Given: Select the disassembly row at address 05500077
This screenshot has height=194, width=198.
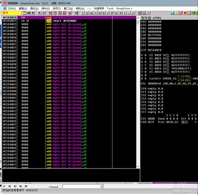Looking at the screenshot, I should (69, 165).
